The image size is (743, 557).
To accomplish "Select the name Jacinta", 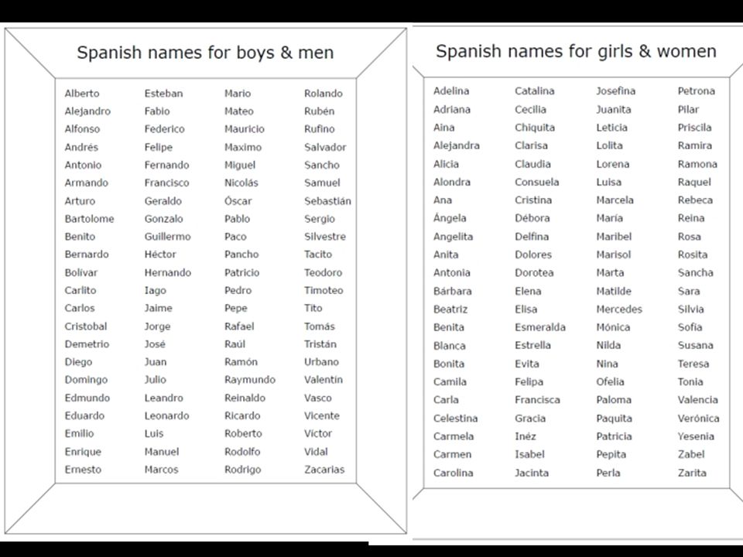I will pos(532,473).
